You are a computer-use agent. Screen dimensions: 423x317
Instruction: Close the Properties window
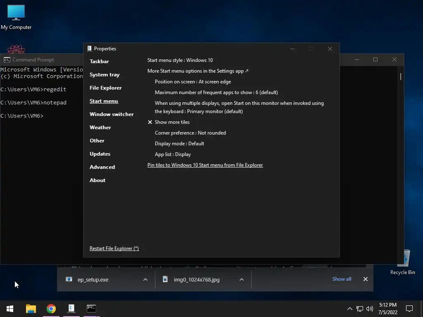(x=330, y=49)
